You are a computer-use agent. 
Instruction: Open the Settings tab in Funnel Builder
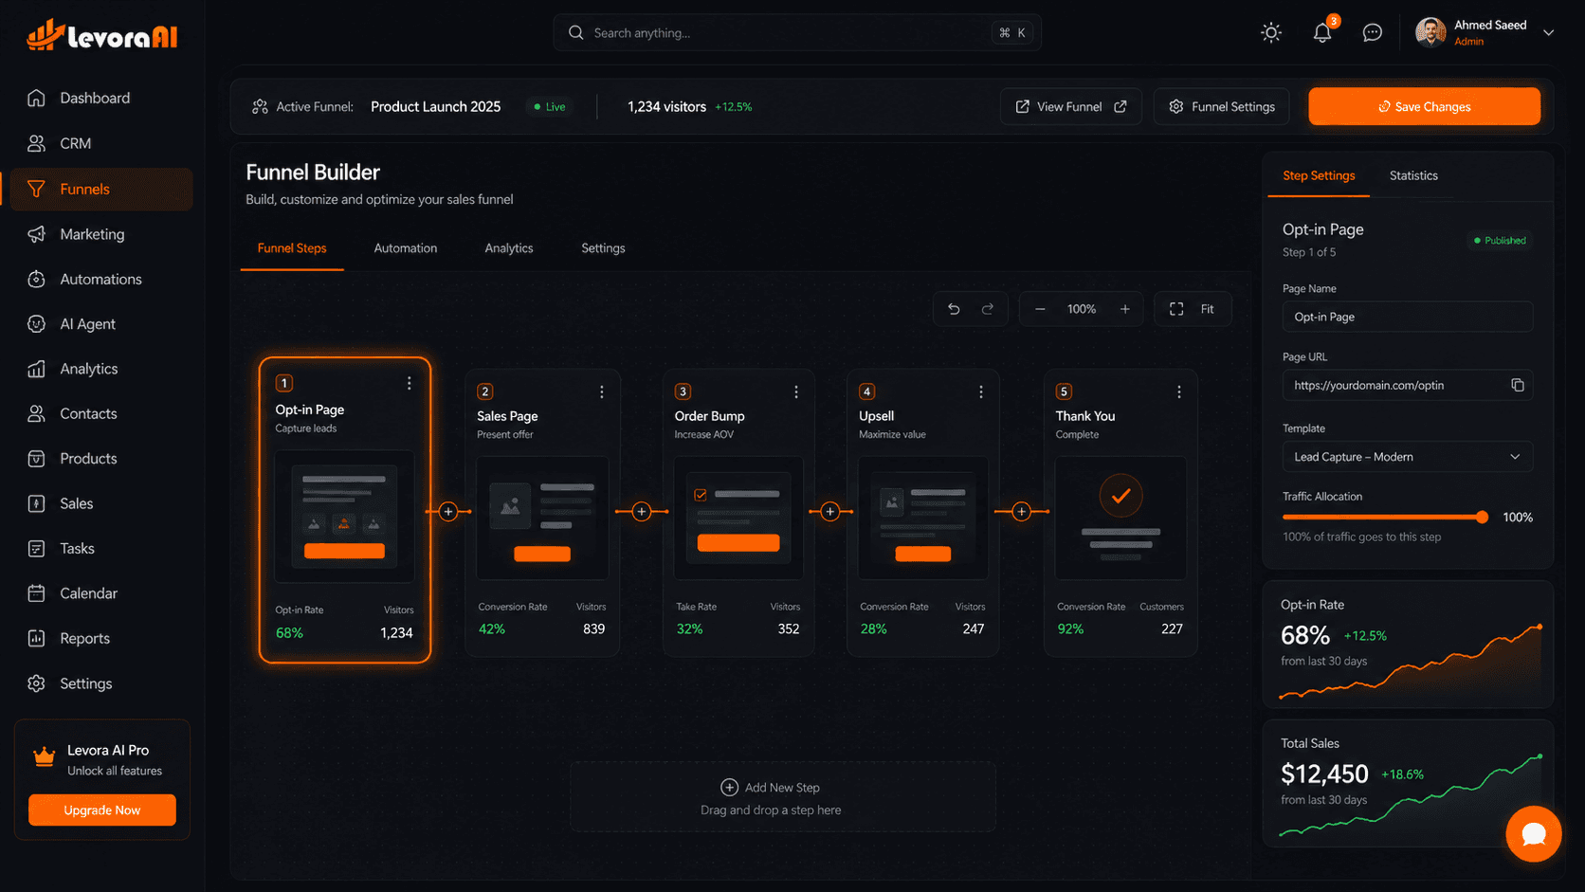coord(603,248)
